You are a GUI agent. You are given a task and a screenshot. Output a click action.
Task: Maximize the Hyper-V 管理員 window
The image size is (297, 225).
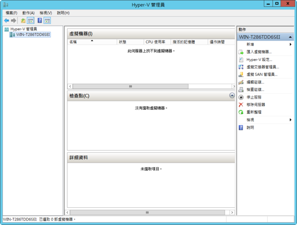click(x=277, y=3)
